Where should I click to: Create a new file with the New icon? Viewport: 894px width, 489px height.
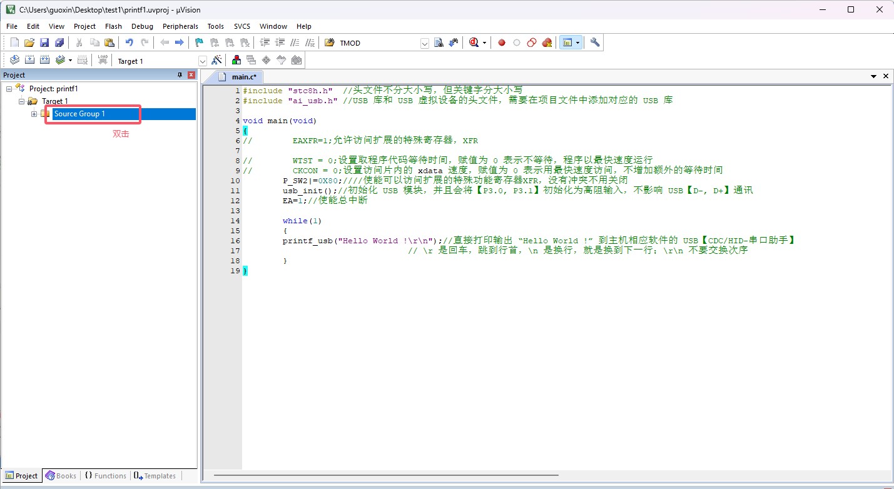click(15, 43)
